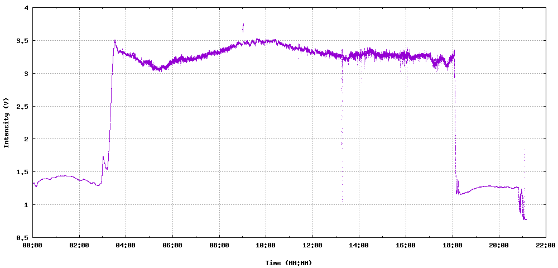558x268 pixels.
Task: Click the y-axis value "1"
Action: [x=27, y=205]
